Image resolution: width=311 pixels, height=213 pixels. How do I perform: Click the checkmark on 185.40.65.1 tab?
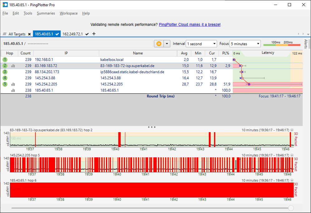pyautogui.click(x=57, y=34)
